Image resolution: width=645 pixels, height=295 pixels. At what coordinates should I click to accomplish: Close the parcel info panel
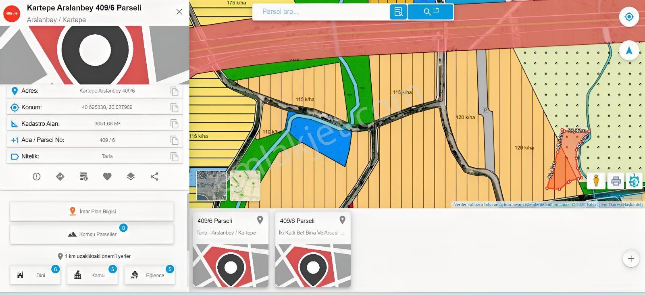tap(179, 12)
